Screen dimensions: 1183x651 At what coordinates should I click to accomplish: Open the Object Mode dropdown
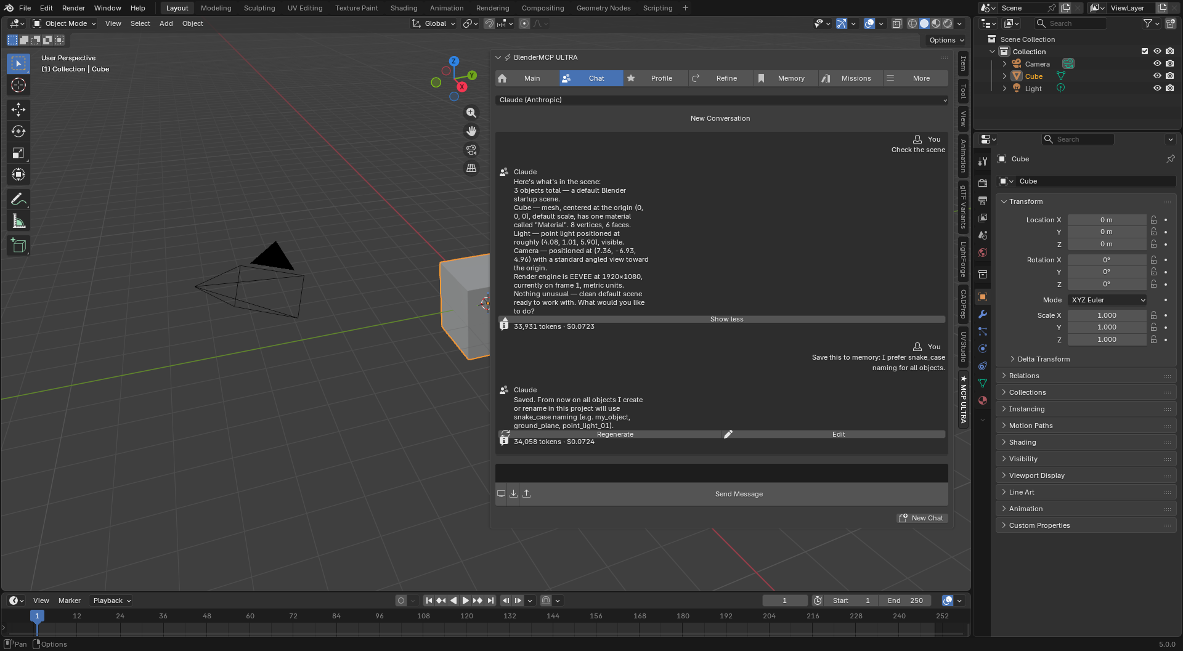[65, 23]
